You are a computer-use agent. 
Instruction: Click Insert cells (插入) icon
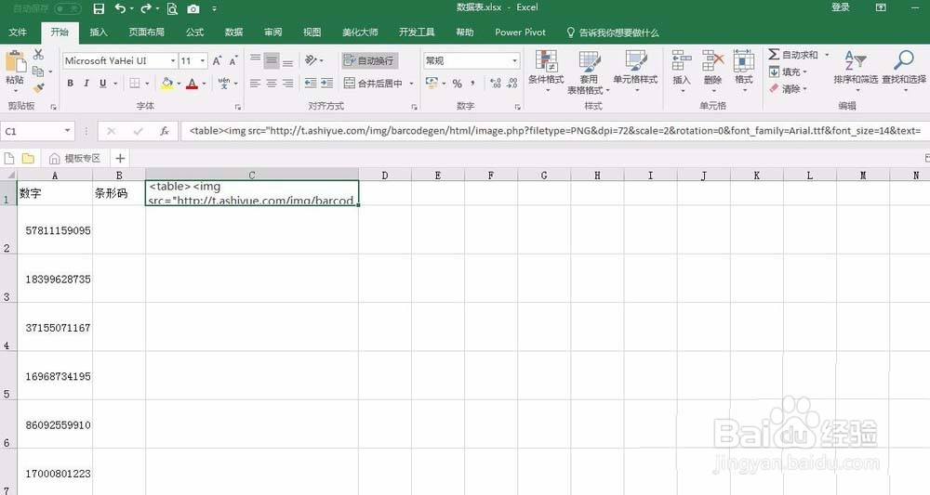point(682,70)
